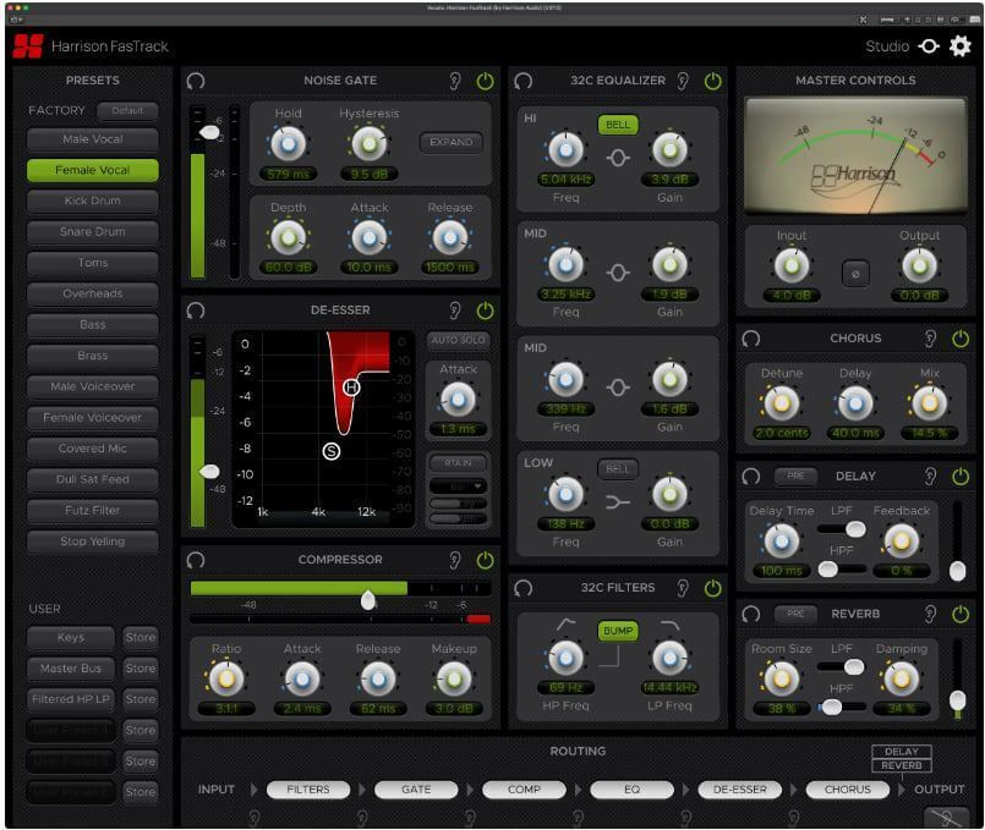Click the S handle in De-Esser graph
The width and height of the screenshot is (985, 830).
point(331,451)
